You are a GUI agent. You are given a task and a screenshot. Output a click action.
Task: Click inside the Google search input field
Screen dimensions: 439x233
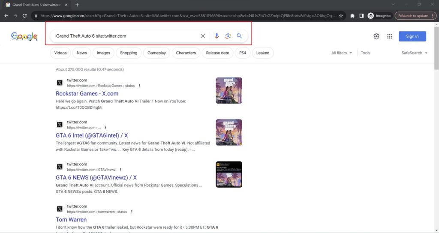point(126,36)
